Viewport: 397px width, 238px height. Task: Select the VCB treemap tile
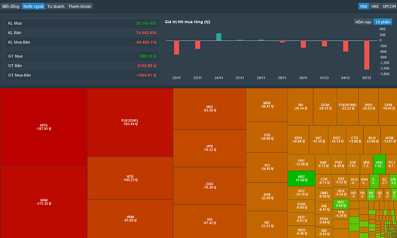[x=130, y=178]
